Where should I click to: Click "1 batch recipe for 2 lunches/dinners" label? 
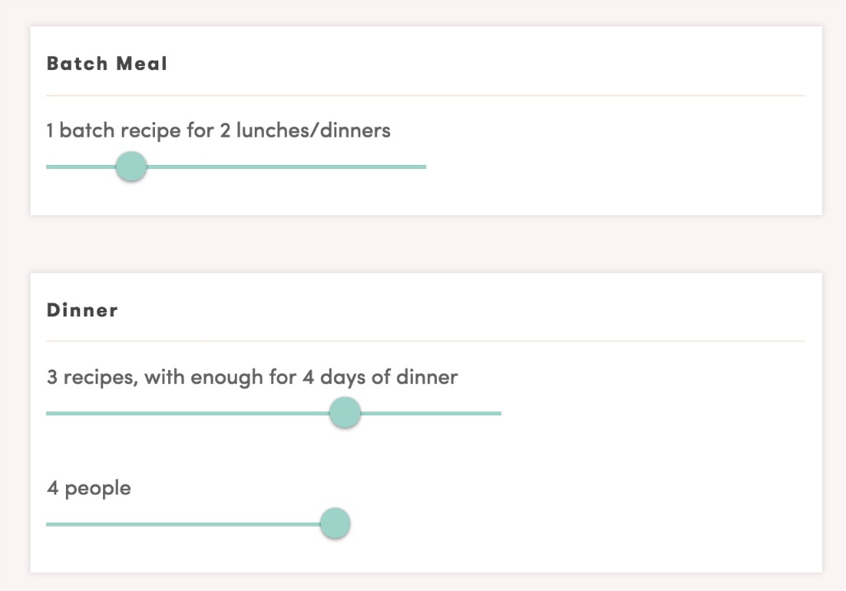[x=219, y=130]
